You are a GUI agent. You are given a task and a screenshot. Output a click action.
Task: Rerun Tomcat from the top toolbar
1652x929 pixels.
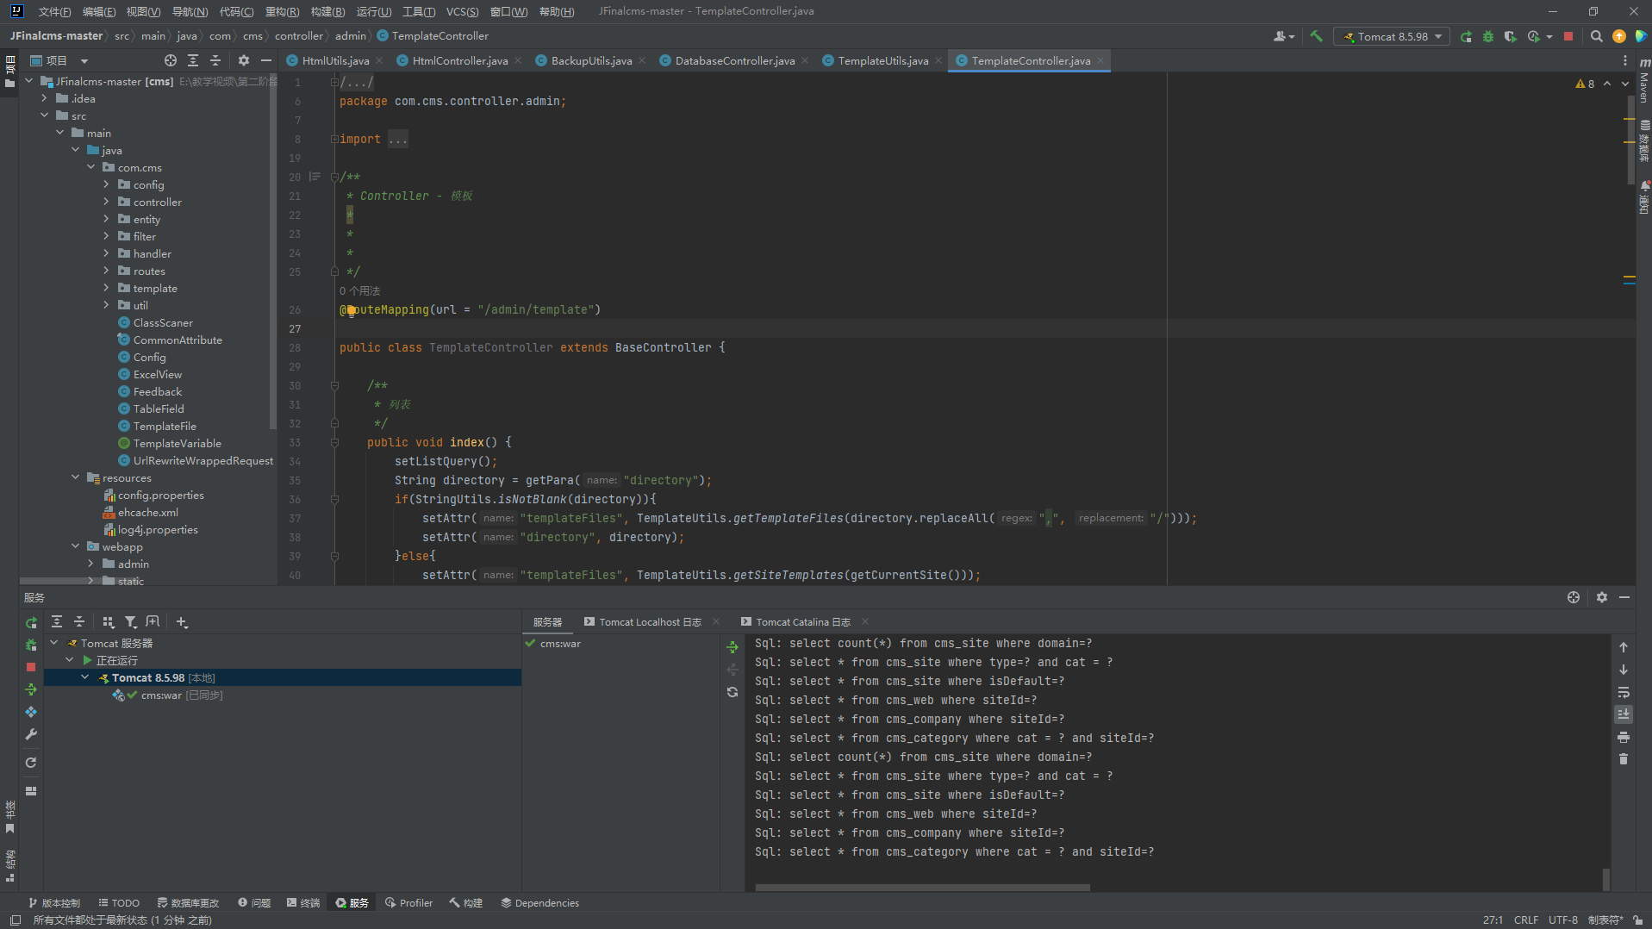pyautogui.click(x=1466, y=36)
